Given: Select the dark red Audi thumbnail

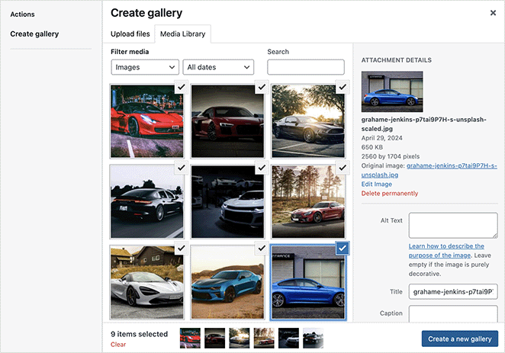Looking at the screenshot, I should click(225, 120).
